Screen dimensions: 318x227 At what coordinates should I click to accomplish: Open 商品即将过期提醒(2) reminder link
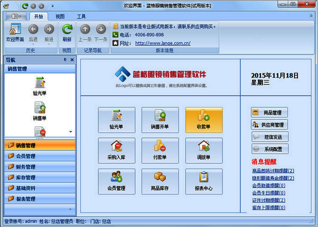click(x=273, y=170)
